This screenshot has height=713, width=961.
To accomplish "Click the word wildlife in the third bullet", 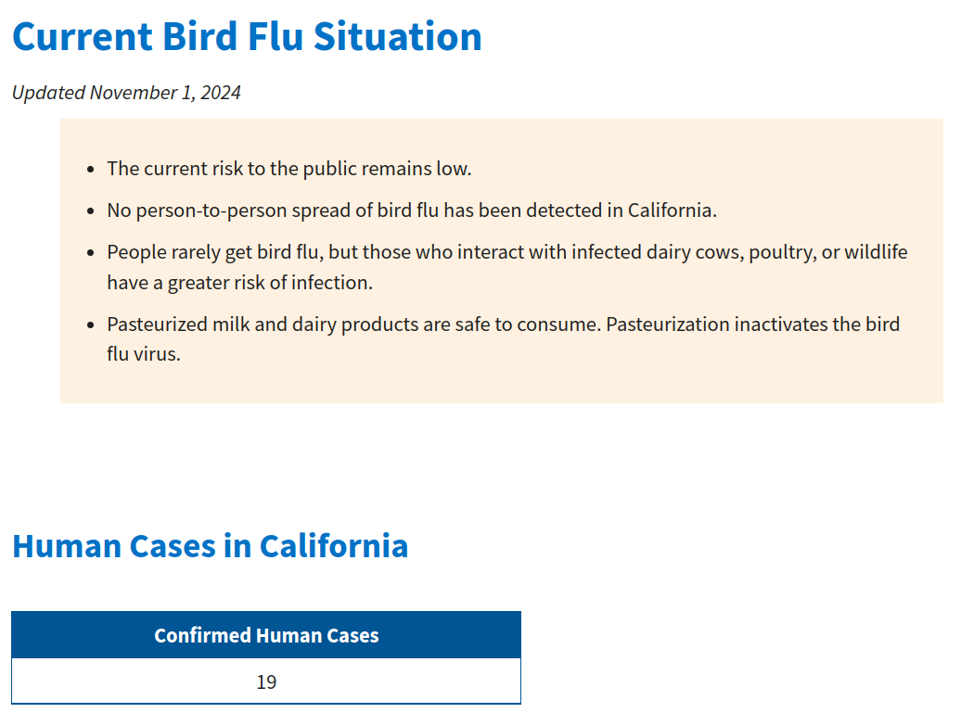I will (876, 252).
